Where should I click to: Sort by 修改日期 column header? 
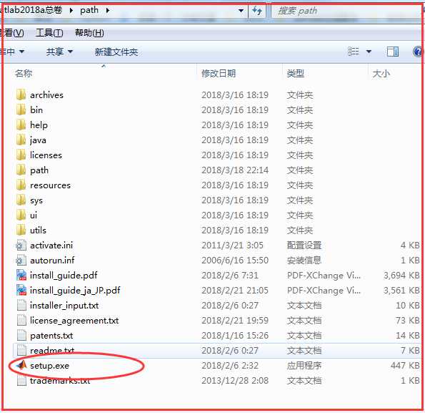point(219,73)
